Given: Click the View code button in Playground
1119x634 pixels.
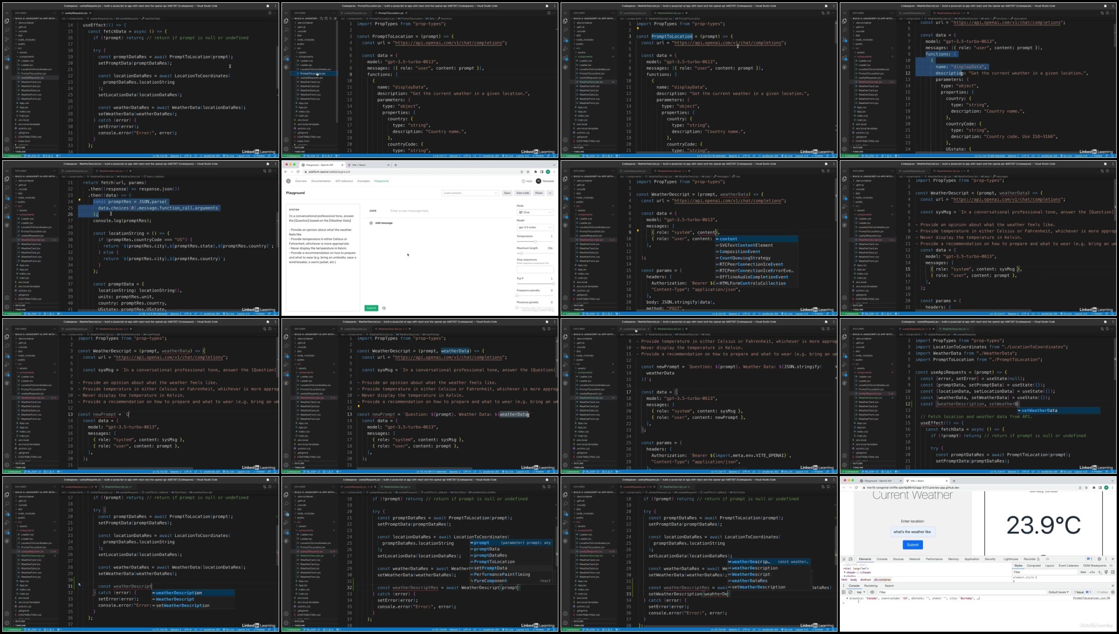Looking at the screenshot, I should click(522, 193).
